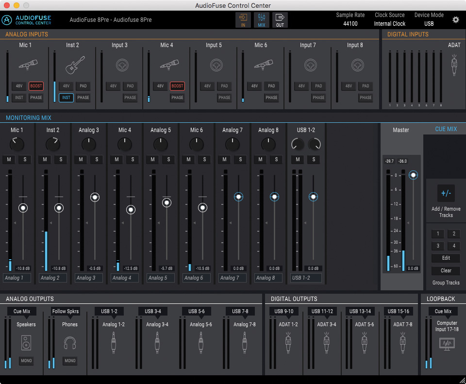
Task: Click the Clear button for group tracks
Action: point(446,271)
